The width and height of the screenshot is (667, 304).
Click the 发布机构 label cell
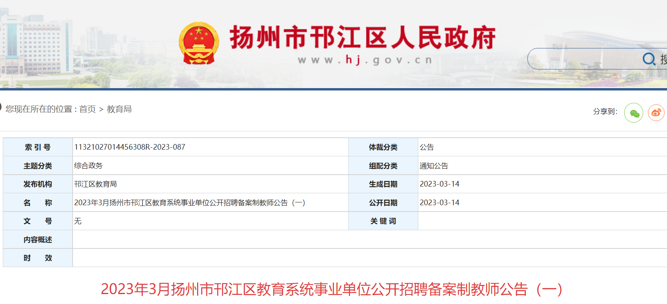pyautogui.click(x=38, y=184)
